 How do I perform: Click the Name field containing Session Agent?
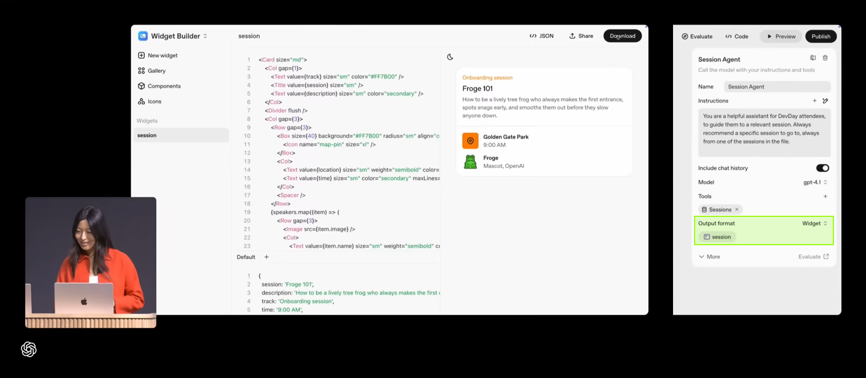[x=777, y=87]
